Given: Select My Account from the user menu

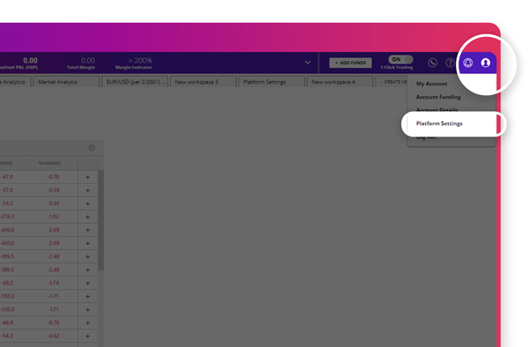Looking at the screenshot, I should click(x=432, y=84).
